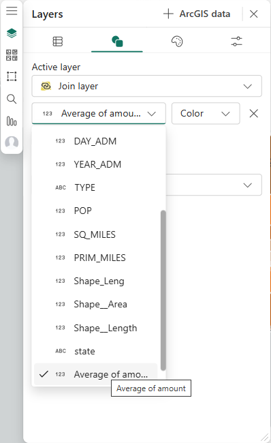The height and width of the screenshot is (443, 271).
Task: Choose YEAR_ADM from the field list
Action: coord(96,164)
